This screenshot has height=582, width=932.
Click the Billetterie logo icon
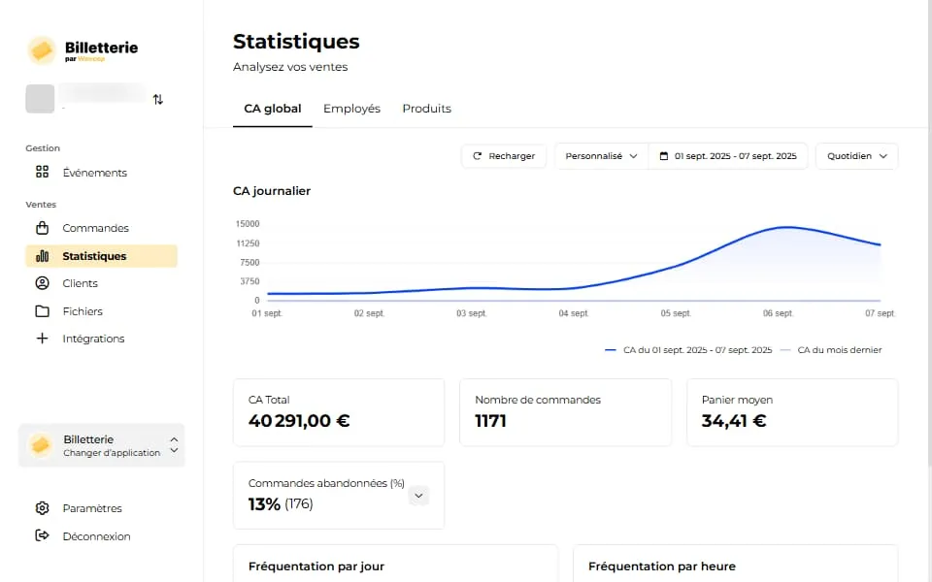pyautogui.click(x=42, y=48)
